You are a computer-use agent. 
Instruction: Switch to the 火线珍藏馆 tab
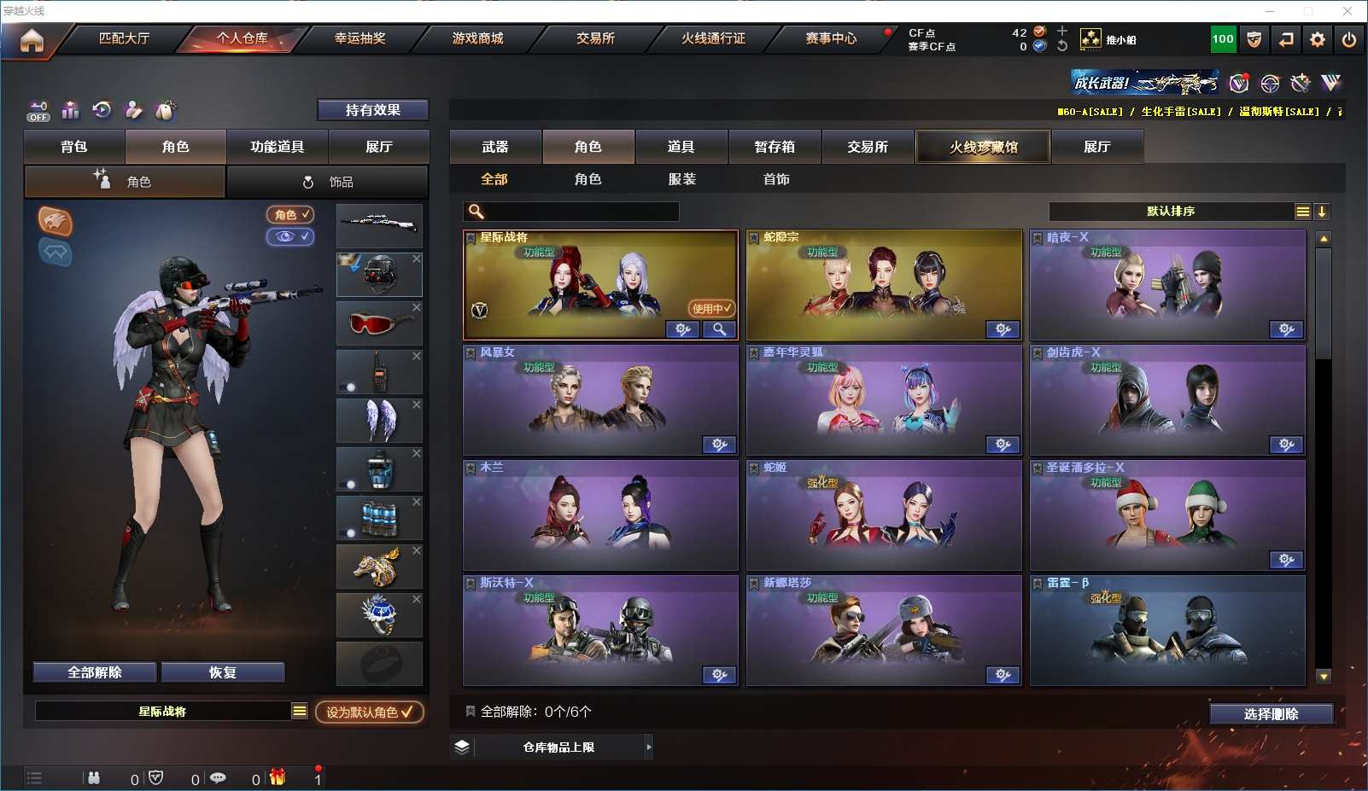[983, 147]
